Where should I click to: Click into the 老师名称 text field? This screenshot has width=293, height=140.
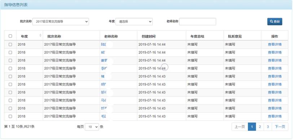[x=197, y=22]
